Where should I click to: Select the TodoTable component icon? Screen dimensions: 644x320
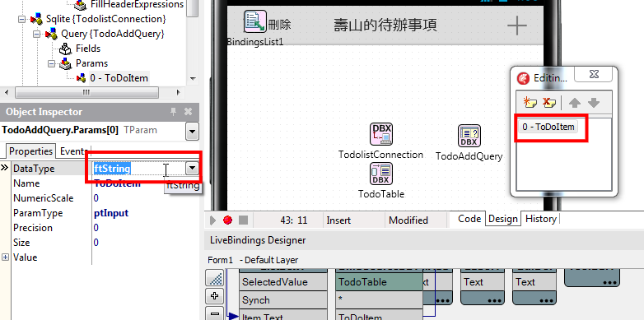coord(381,174)
